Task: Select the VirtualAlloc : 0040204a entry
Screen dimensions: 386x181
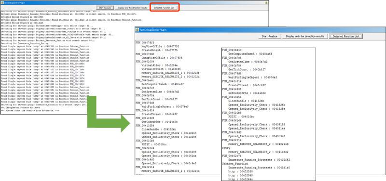Action: [160, 65]
